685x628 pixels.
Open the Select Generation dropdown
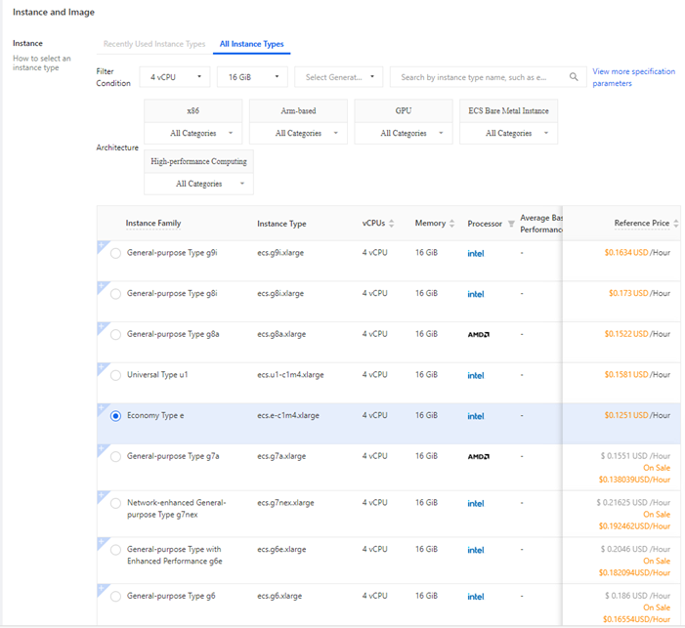point(339,77)
